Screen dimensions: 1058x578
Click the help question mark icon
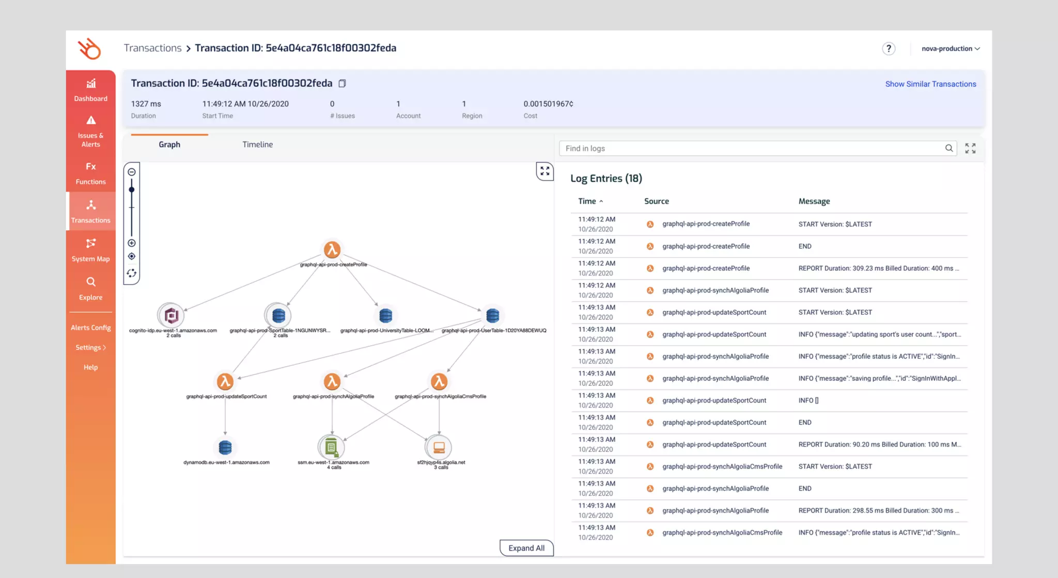click(x=888, y=49)
